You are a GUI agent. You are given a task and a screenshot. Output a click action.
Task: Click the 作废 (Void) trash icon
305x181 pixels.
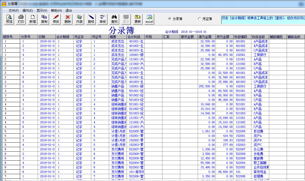tap(79, 19)
